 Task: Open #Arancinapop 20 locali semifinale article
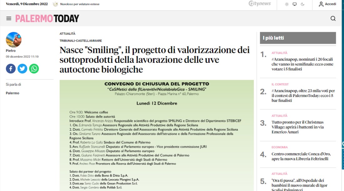click(302, 64)
